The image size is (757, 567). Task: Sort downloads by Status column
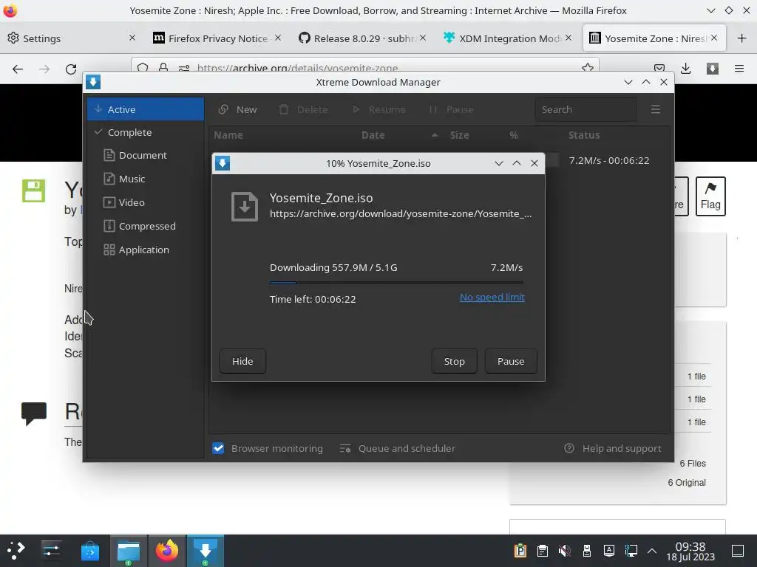[x=584, y=136]
